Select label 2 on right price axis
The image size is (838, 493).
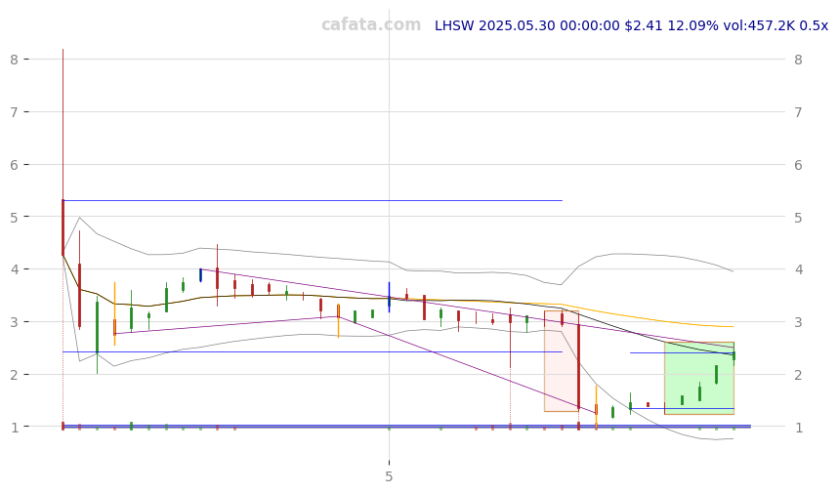[x=799, y=375]
